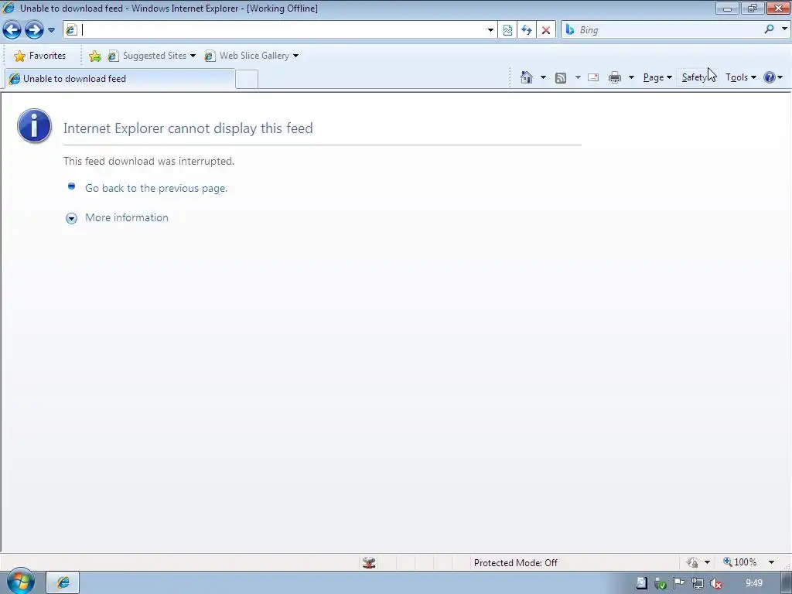The height and width of the screenshot is (594, 792).
Task: Click the Back navigation arrow button
Action: [12, 30]
